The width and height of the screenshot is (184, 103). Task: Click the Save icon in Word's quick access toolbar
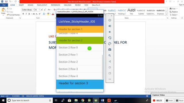click(6, 1)
